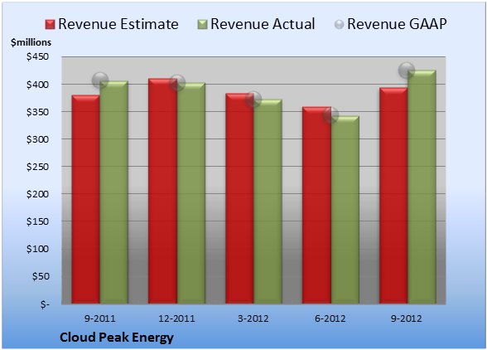
Task: Click the $millions axis unit label
Action: click(x=31, y=42)
